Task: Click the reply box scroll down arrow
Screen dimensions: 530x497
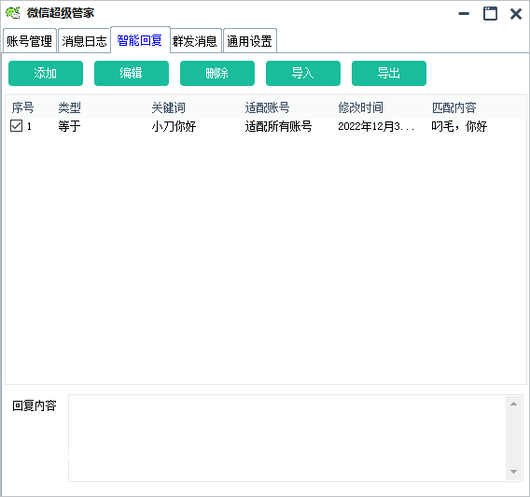Action: pyautogui.click(x=514, y=472)
